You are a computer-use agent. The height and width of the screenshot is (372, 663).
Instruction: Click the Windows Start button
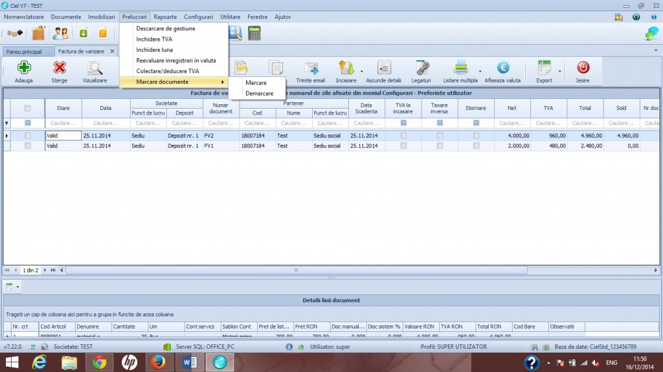tap(12, 362)
